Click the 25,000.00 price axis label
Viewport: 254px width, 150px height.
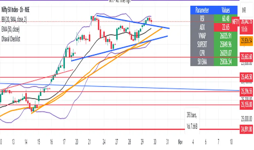247,119
